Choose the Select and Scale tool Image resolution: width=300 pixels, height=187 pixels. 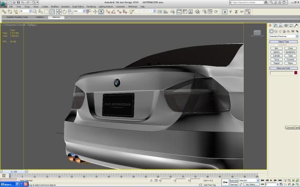pyautogui.click(x=70, y=12)
